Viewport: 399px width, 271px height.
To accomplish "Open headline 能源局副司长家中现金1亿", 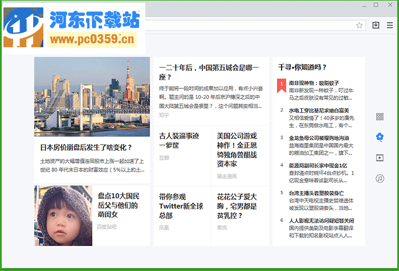I will point(318,166).
